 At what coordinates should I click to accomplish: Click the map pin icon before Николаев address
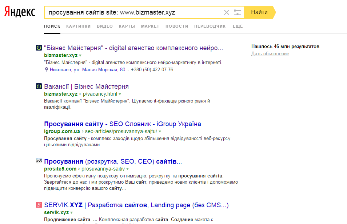47,69
